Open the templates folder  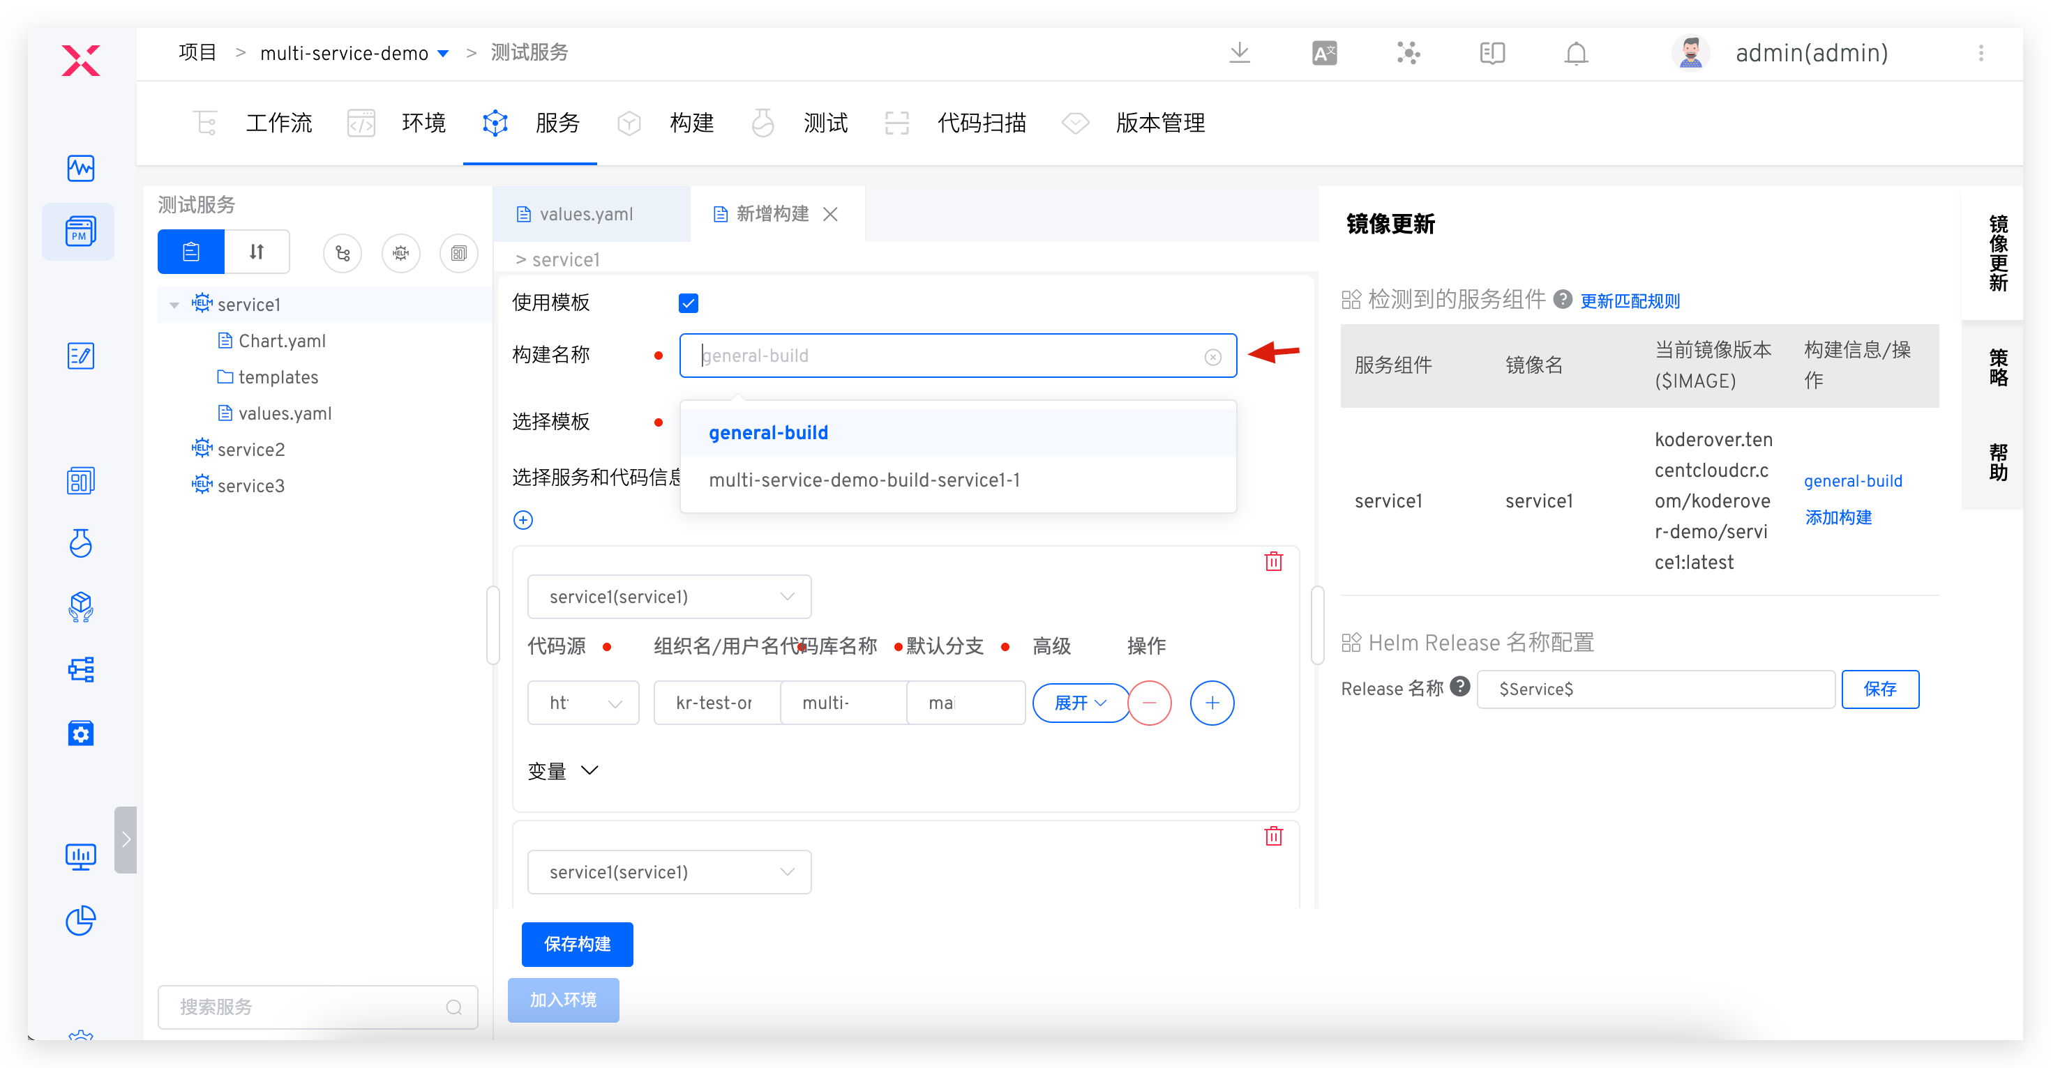tap(269, 377)
